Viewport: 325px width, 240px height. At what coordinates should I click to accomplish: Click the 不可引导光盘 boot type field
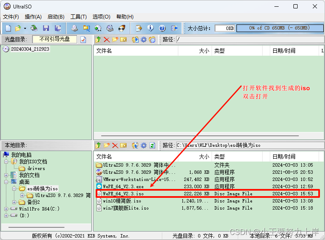[55, 39]
